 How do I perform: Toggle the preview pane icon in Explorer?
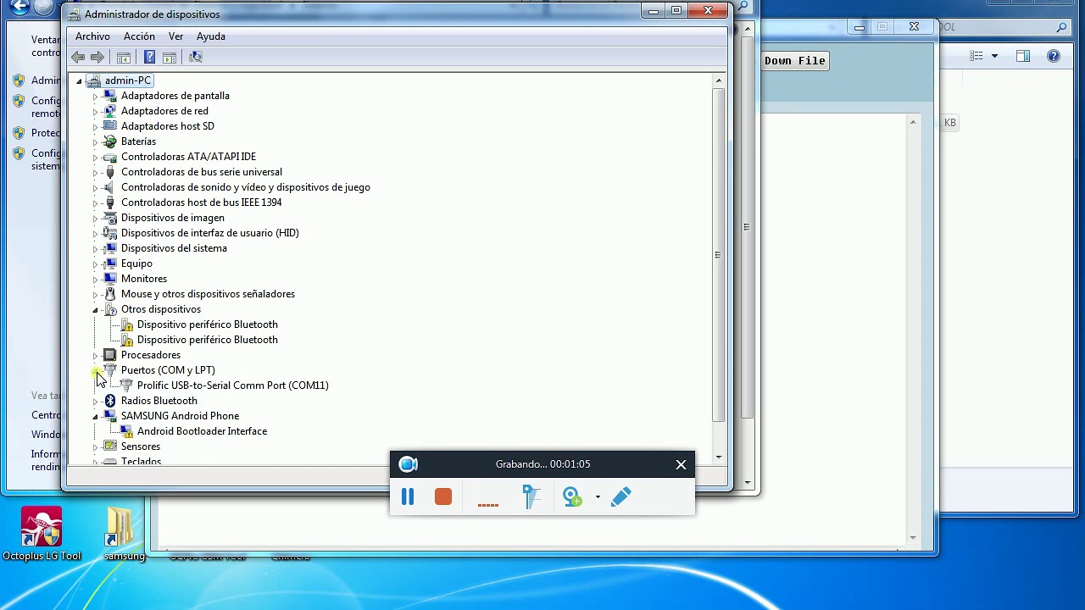tap(1023, 57)
